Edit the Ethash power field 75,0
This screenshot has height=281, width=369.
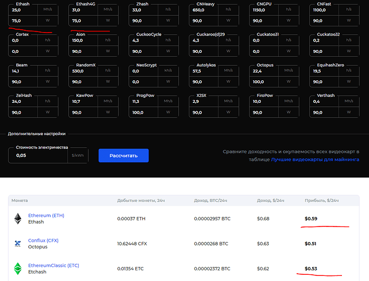pos(23,21)
